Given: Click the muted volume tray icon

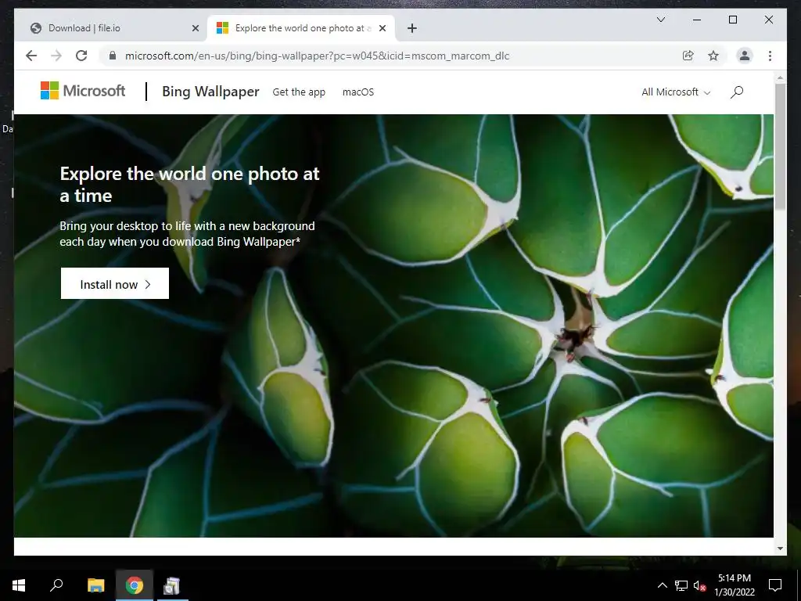Looking at the screenshot, I should pyautogui.click(x=699, y=585).
